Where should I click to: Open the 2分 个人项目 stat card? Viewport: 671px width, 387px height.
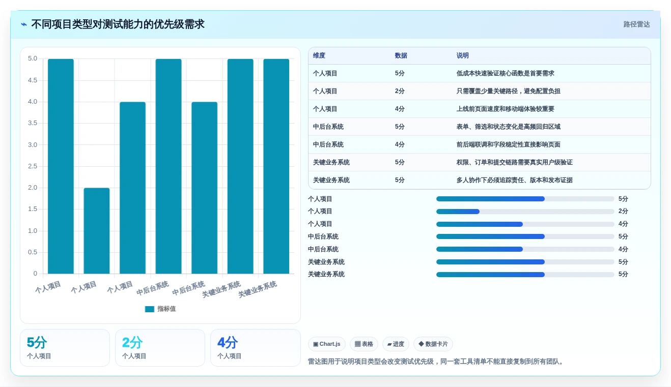click(160, 348)
